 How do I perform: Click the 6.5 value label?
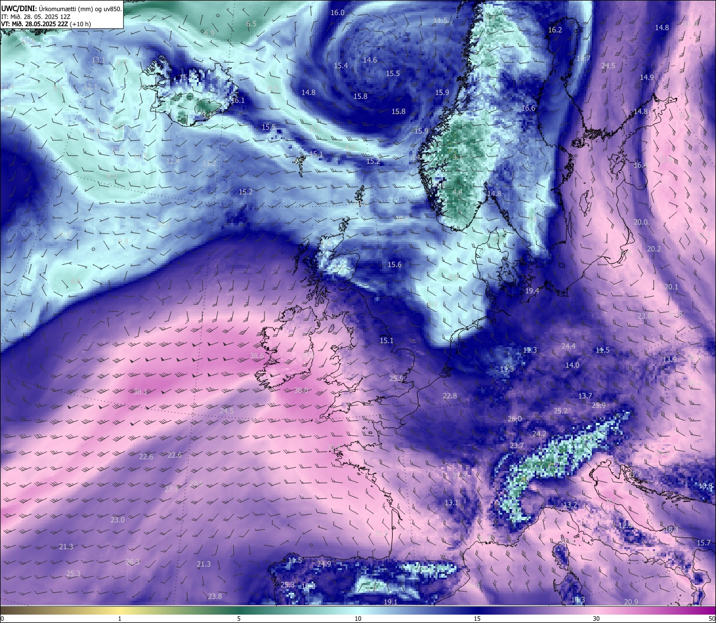[x=251, y=23]
